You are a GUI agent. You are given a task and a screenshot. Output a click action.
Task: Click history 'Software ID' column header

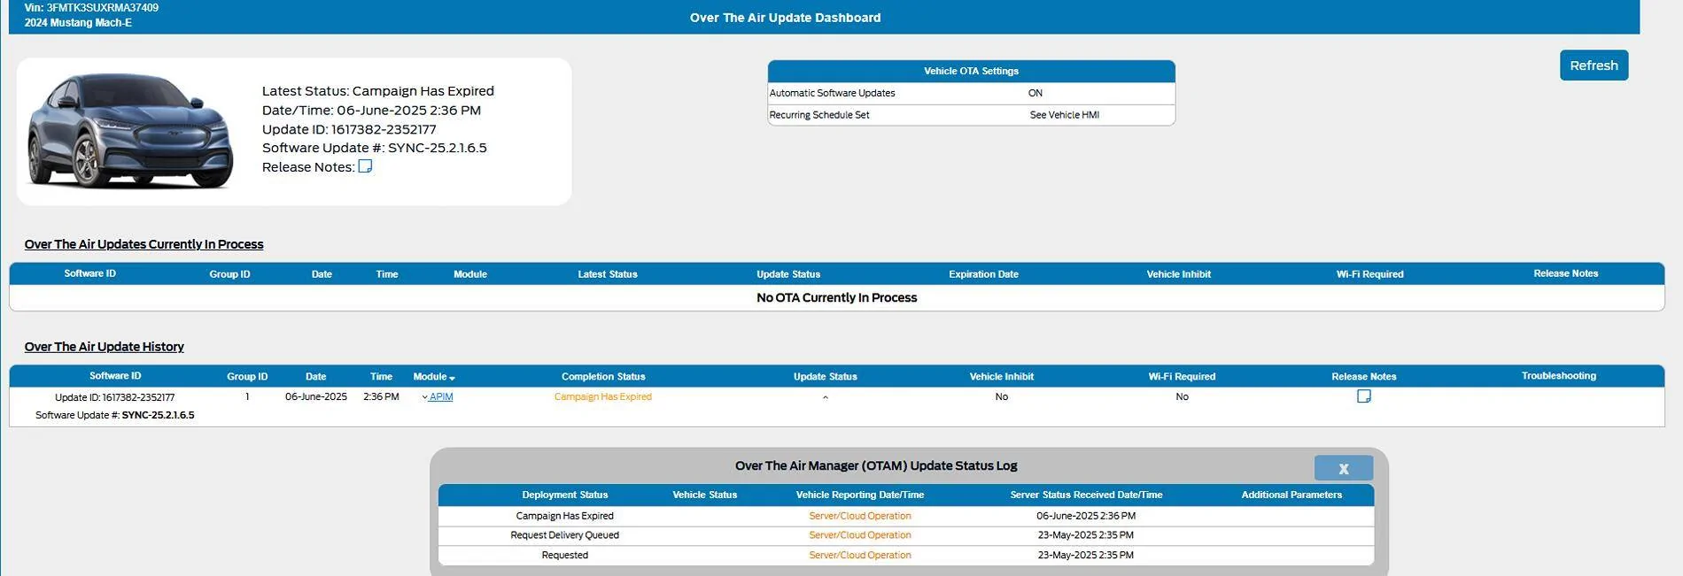[x=115, y=376]
